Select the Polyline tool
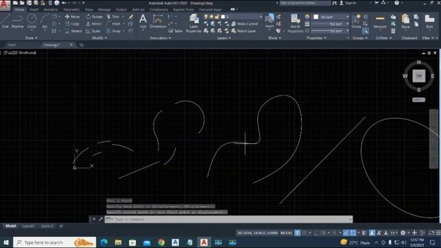 click(17, 21)
